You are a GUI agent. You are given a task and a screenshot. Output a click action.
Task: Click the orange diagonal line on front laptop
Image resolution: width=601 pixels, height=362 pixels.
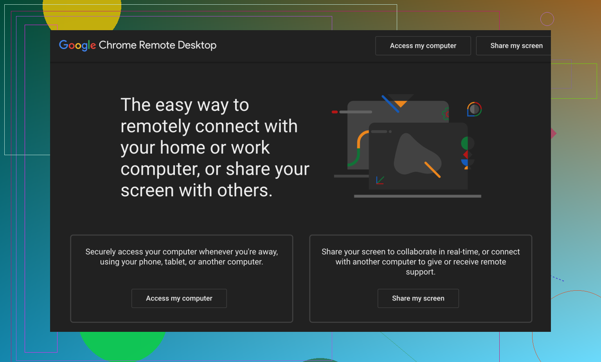(432, 169)
